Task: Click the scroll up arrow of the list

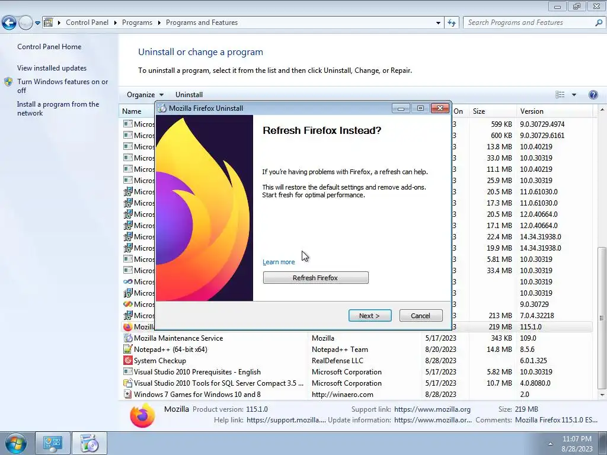Action: (x=602, y=110)
